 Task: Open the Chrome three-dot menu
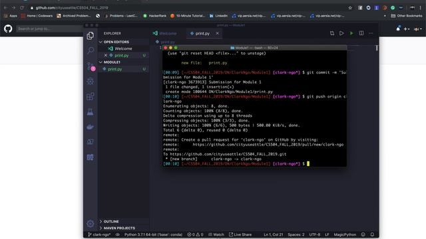(420, 8)
